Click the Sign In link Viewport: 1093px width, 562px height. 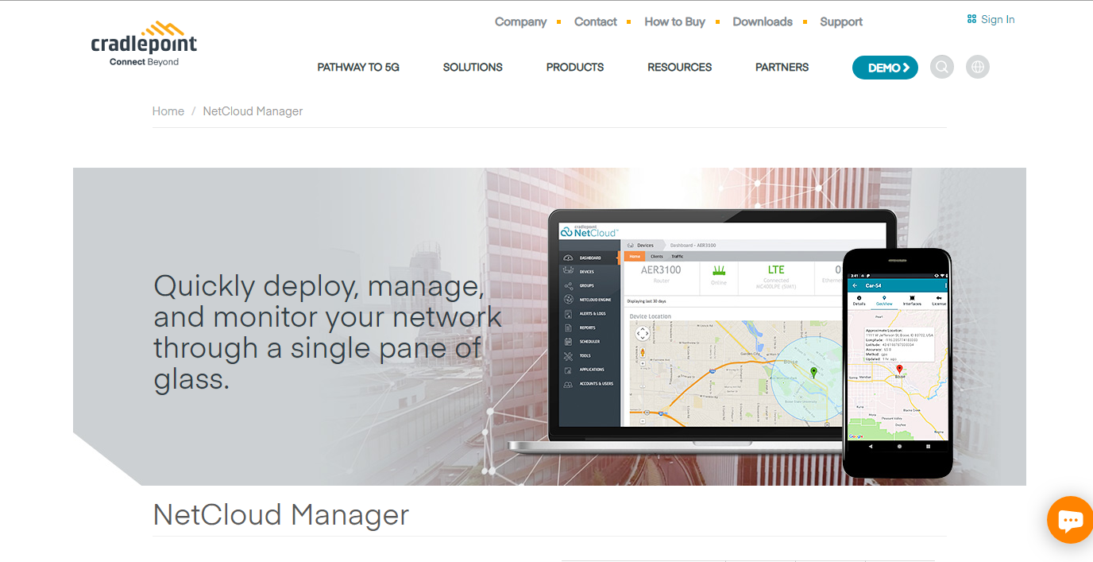tap(998, 19)
